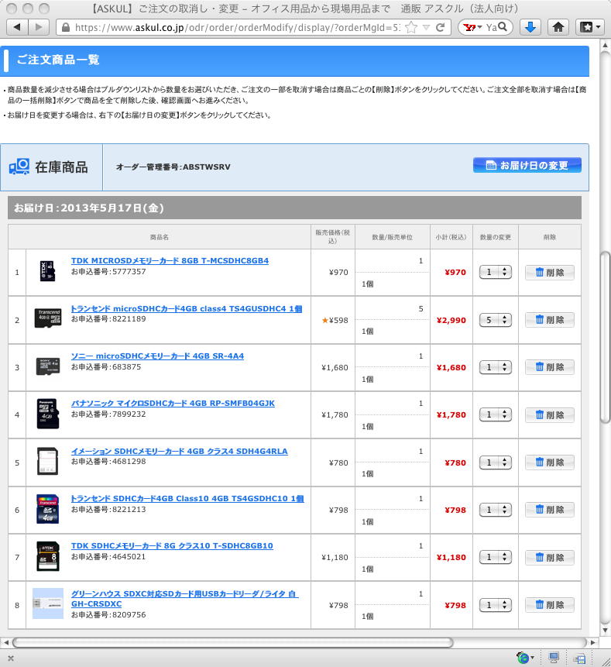Click the Greenhouse card reader thumbnail
Screen dimensions: 611x667
tap(47, 603)
